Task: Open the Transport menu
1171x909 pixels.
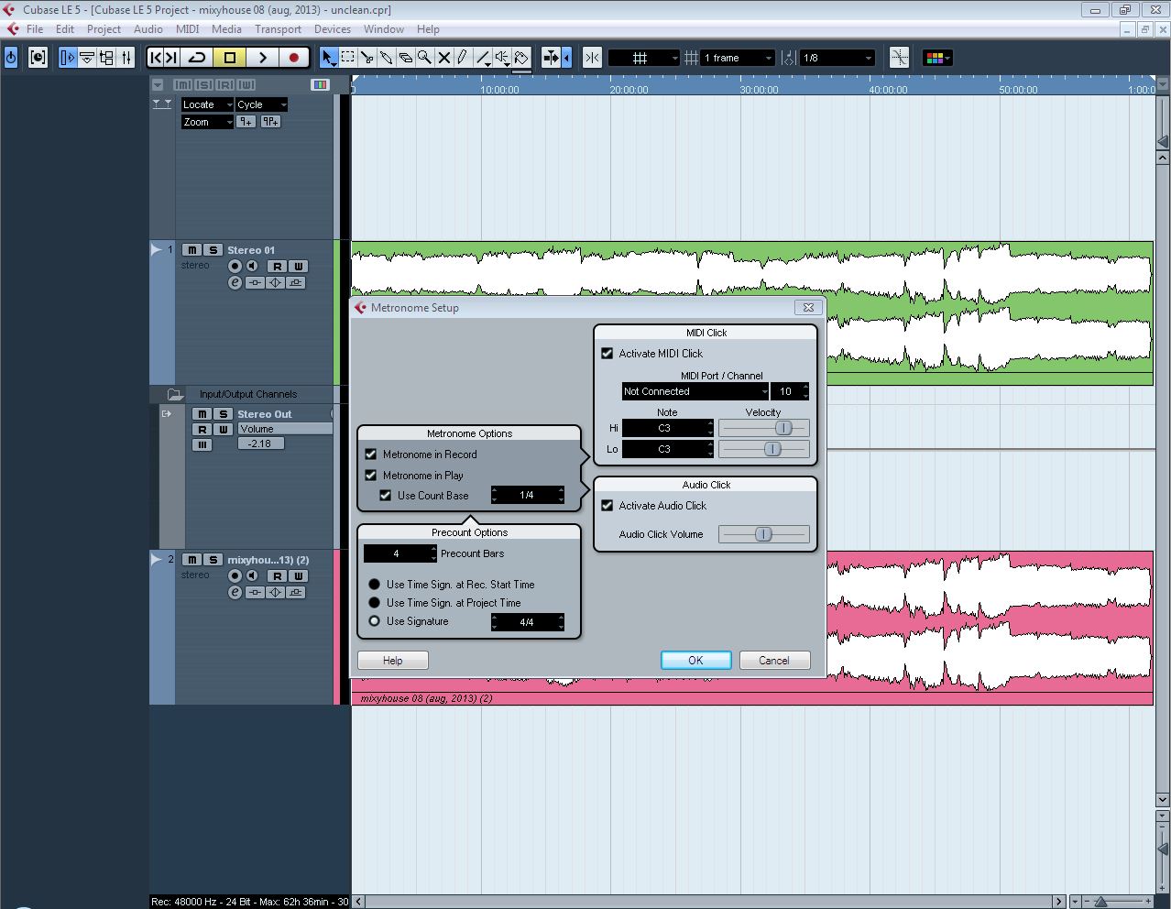Action: tap(278, 29)
